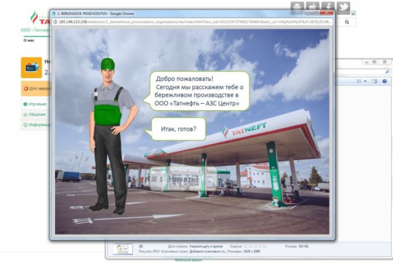Close the Chrome popup window
Screen dimensions: 393x262
point(326,13)
